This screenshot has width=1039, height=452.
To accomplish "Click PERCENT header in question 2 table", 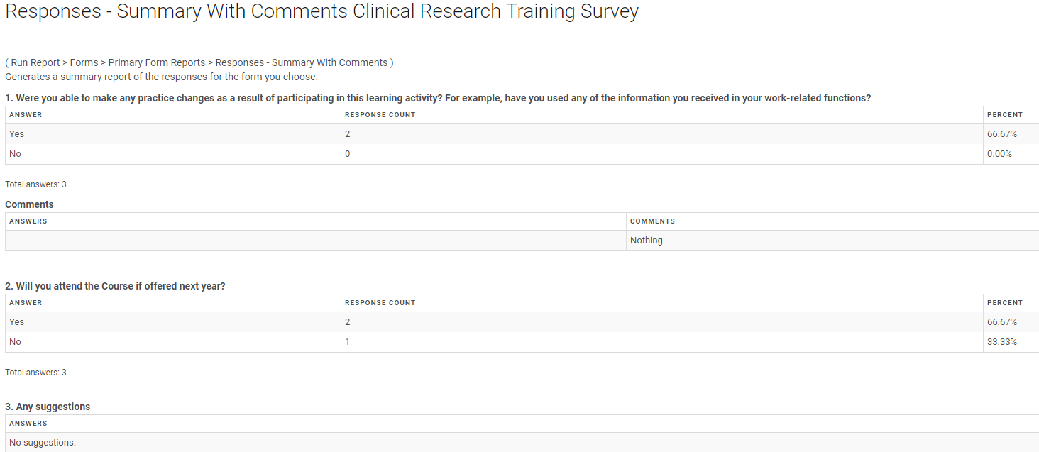I will [1004, 303].
